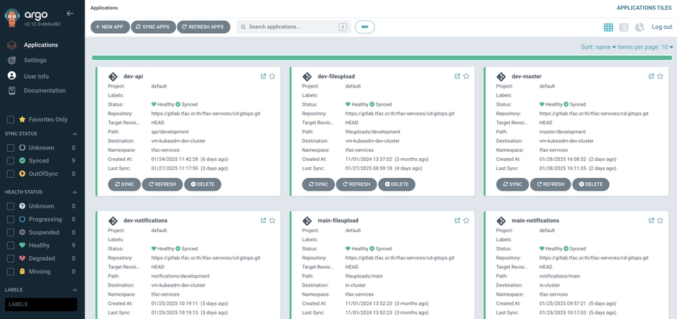Image resolution: width=677 pixels, height=319 pixels.
Task: Toggle the filter minus pill button
Action: pos(365,27)
